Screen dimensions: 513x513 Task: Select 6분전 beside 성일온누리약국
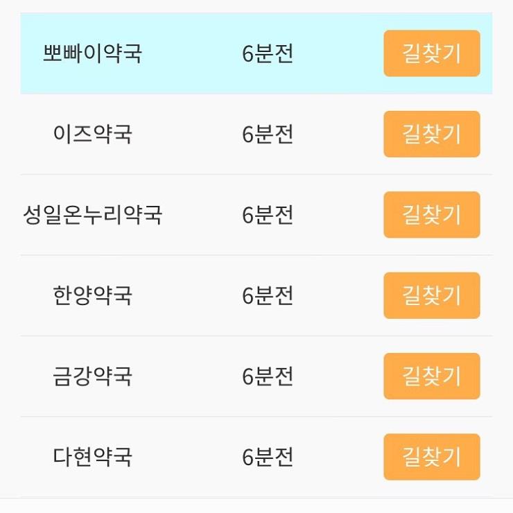click(268, 215)
